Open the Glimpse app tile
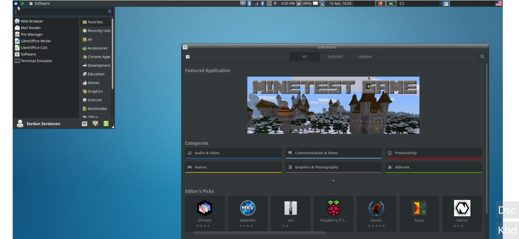This screenshot has width=519, height=239. coord(204,214)
